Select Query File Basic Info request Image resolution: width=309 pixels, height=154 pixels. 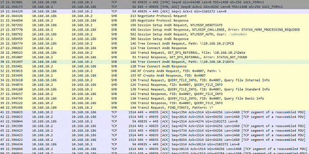154,99
